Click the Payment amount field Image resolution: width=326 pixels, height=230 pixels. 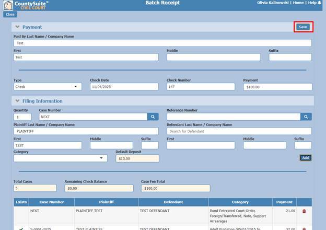click(277, 87)
